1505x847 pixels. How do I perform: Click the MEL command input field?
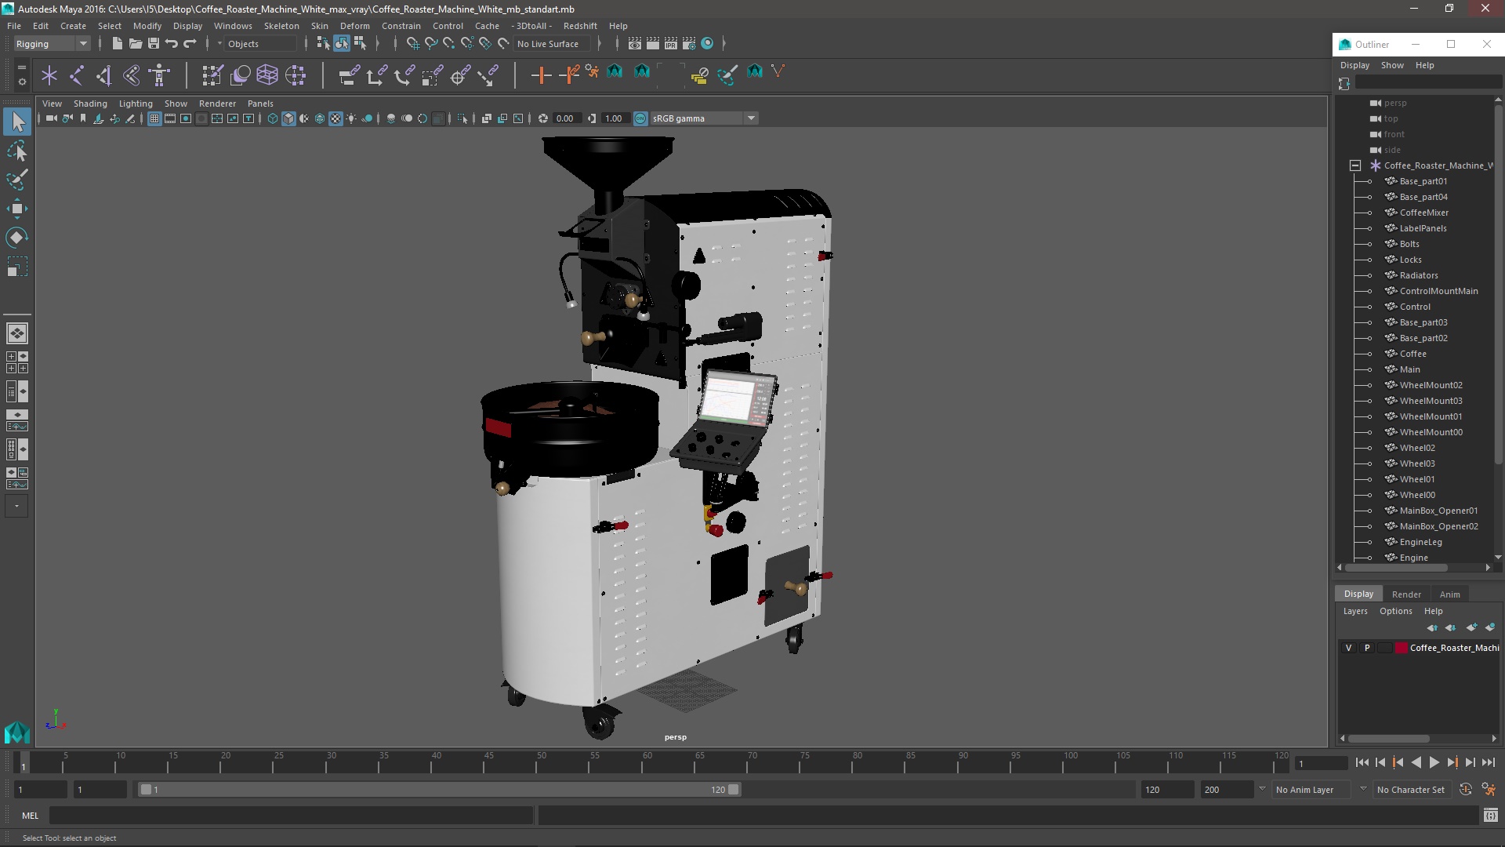click(x=291, y=816)
